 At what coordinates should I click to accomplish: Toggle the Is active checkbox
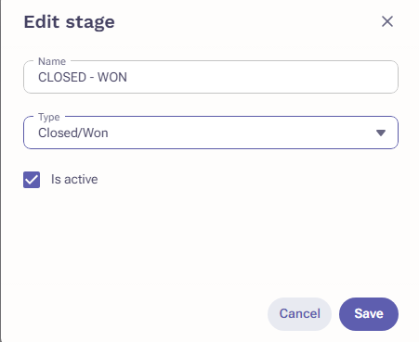click(x=32, y=180)
